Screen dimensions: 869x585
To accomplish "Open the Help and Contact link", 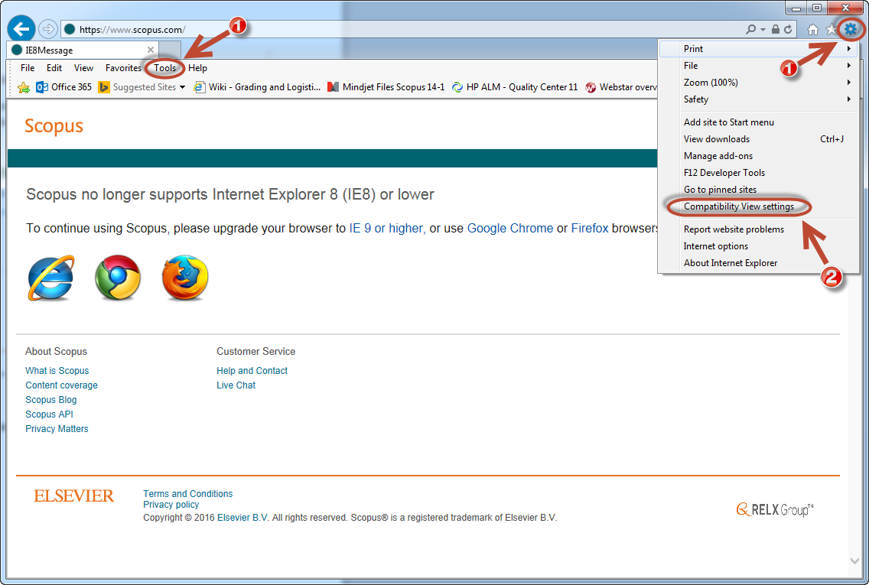I will pyautogui.click(x=252, y=371).
